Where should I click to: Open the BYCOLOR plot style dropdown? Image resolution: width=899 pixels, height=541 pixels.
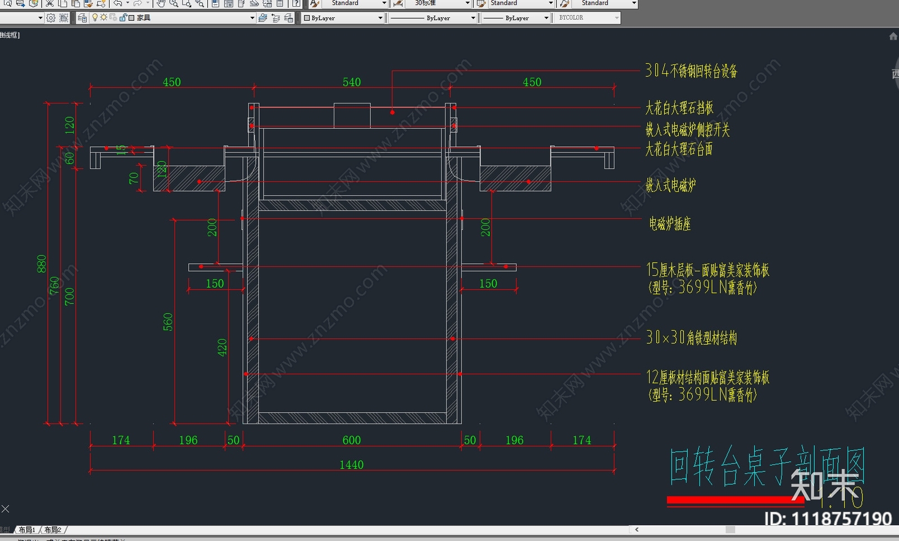click(x=616, y=18)
